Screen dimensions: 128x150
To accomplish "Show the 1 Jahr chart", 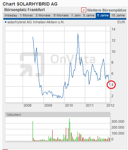I will 76,15.
